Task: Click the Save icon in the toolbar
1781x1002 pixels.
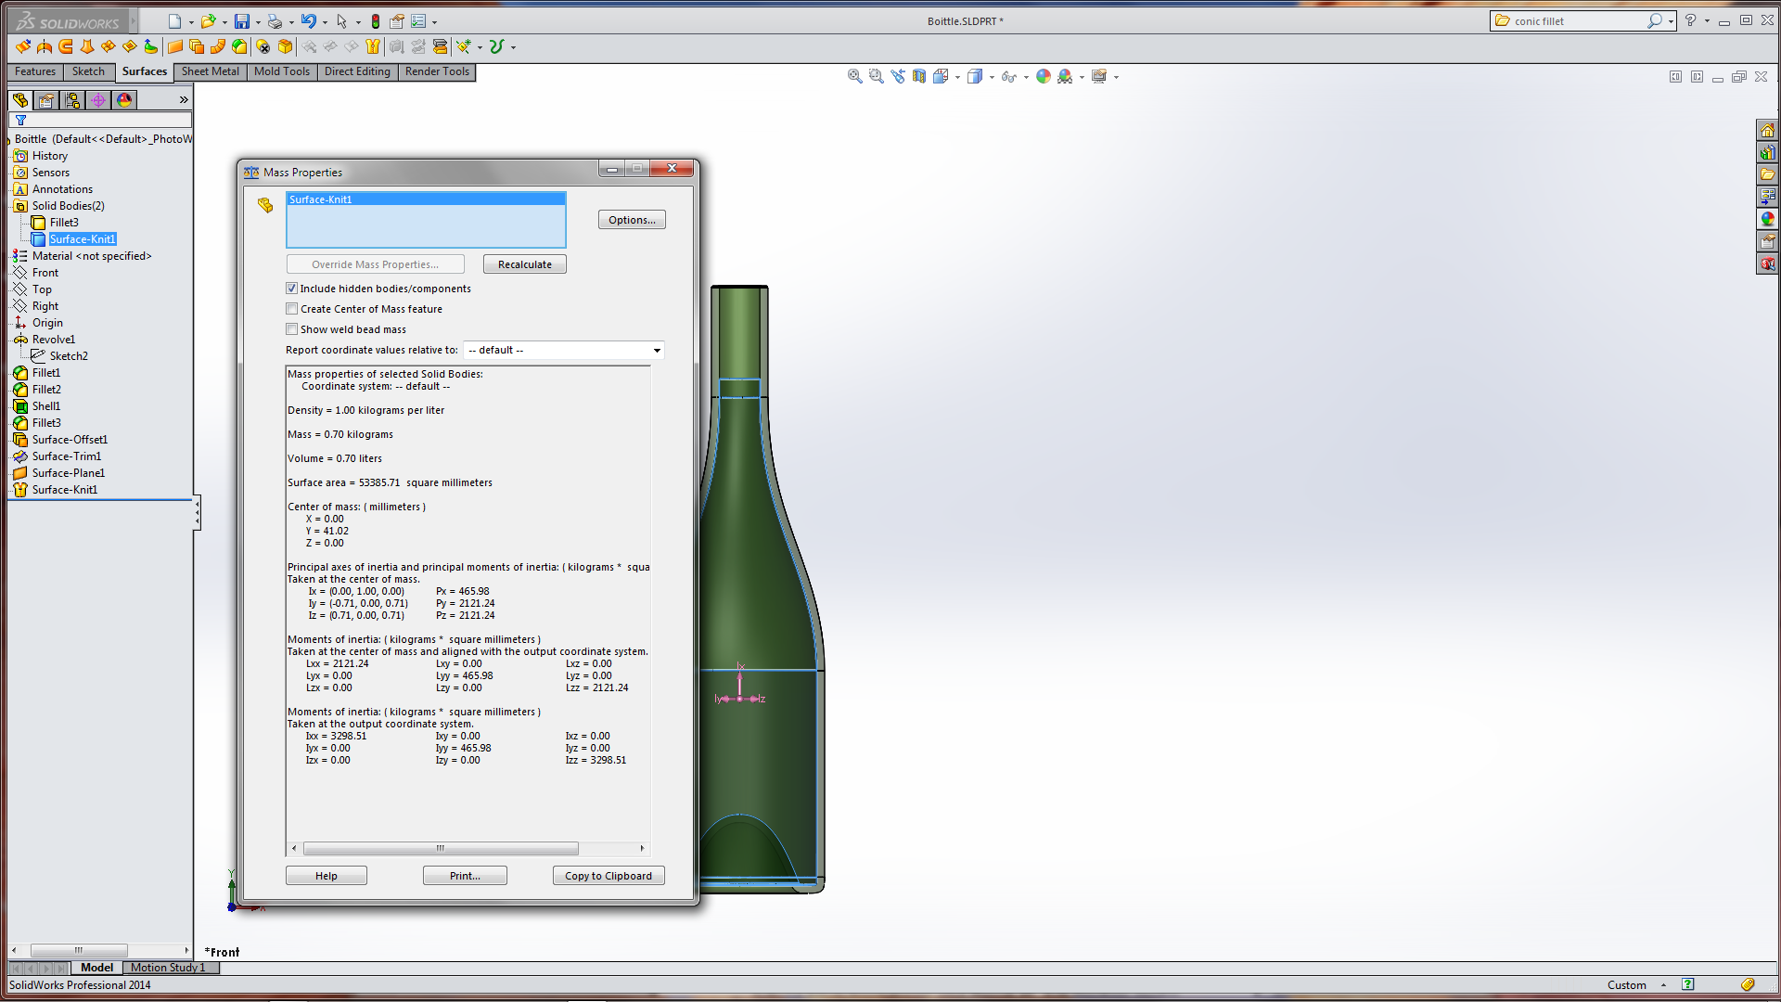Action: pos(241,21)
